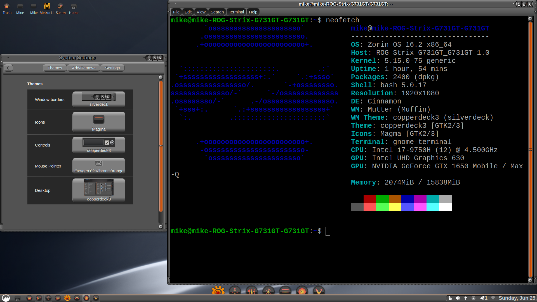537x302 pixels.
Task: Open the lines text editor dock icon
Action: point(285,291)
